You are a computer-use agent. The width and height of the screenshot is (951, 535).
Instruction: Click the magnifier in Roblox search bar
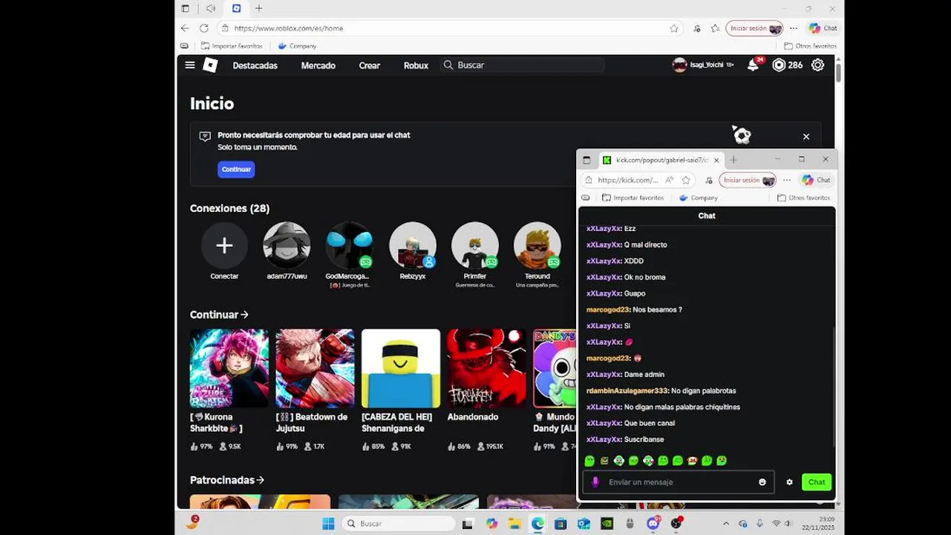[x=448, y=65]
